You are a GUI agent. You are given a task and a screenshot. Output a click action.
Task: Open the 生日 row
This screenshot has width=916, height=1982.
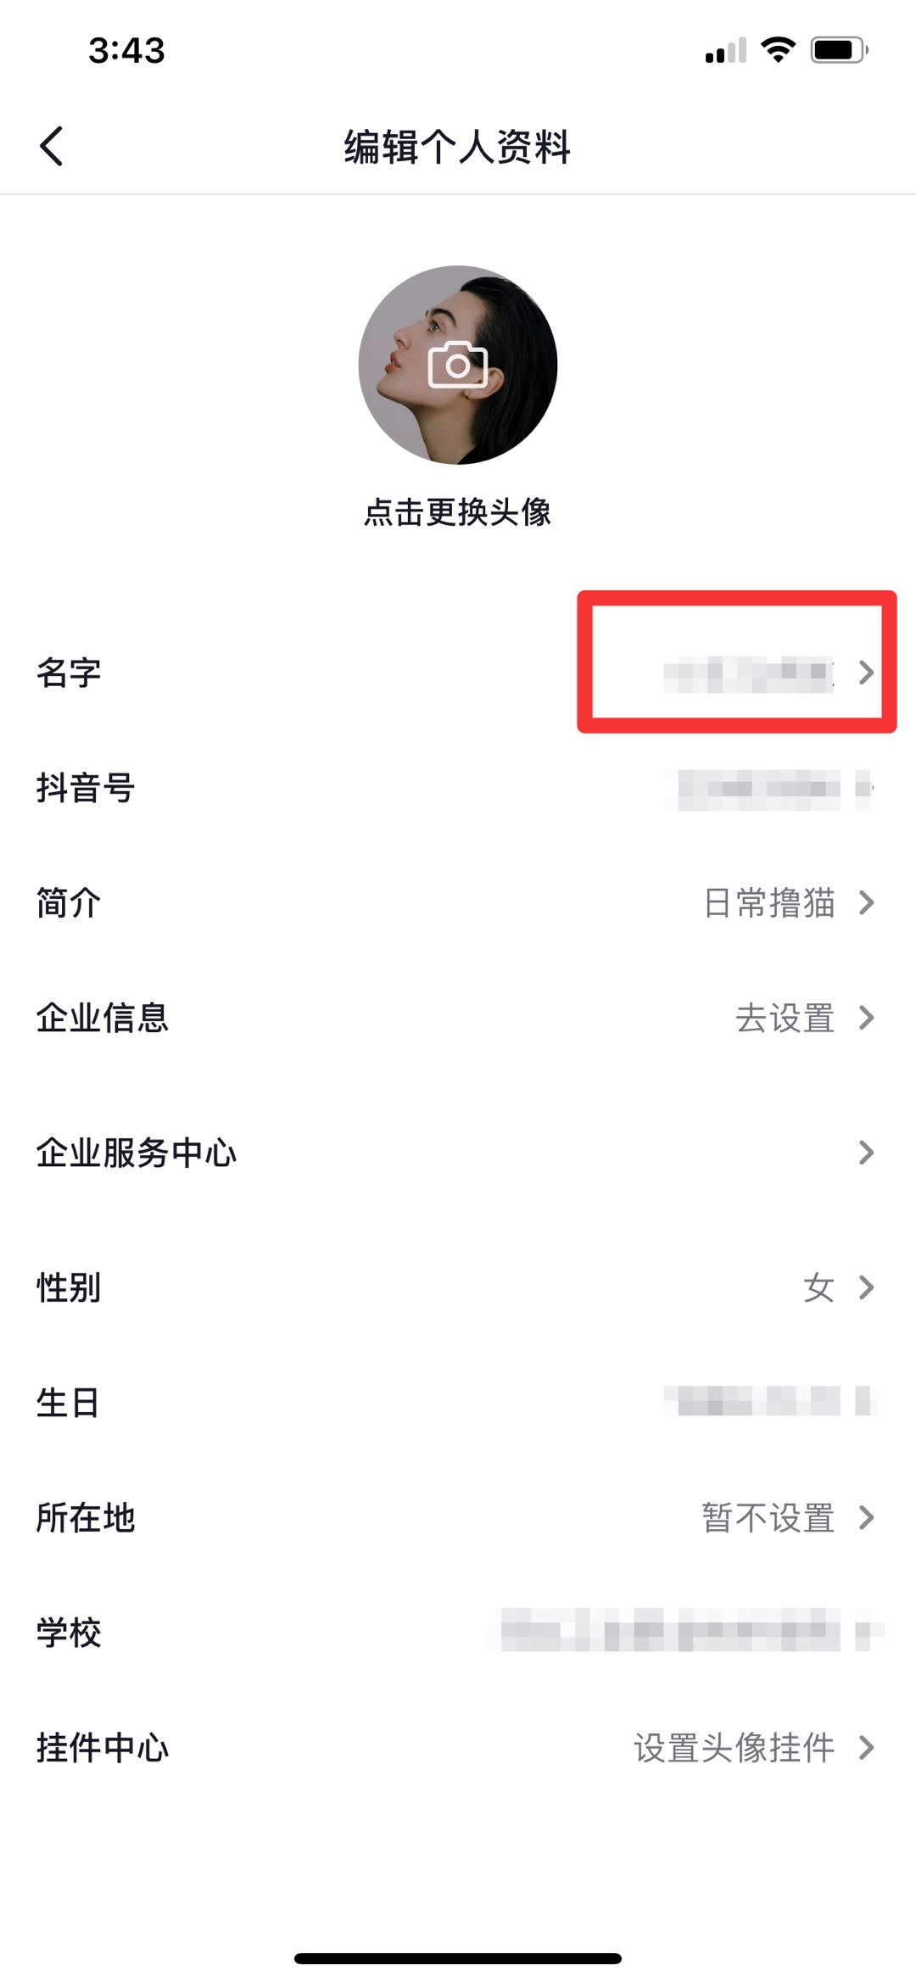coord(458,1402)
